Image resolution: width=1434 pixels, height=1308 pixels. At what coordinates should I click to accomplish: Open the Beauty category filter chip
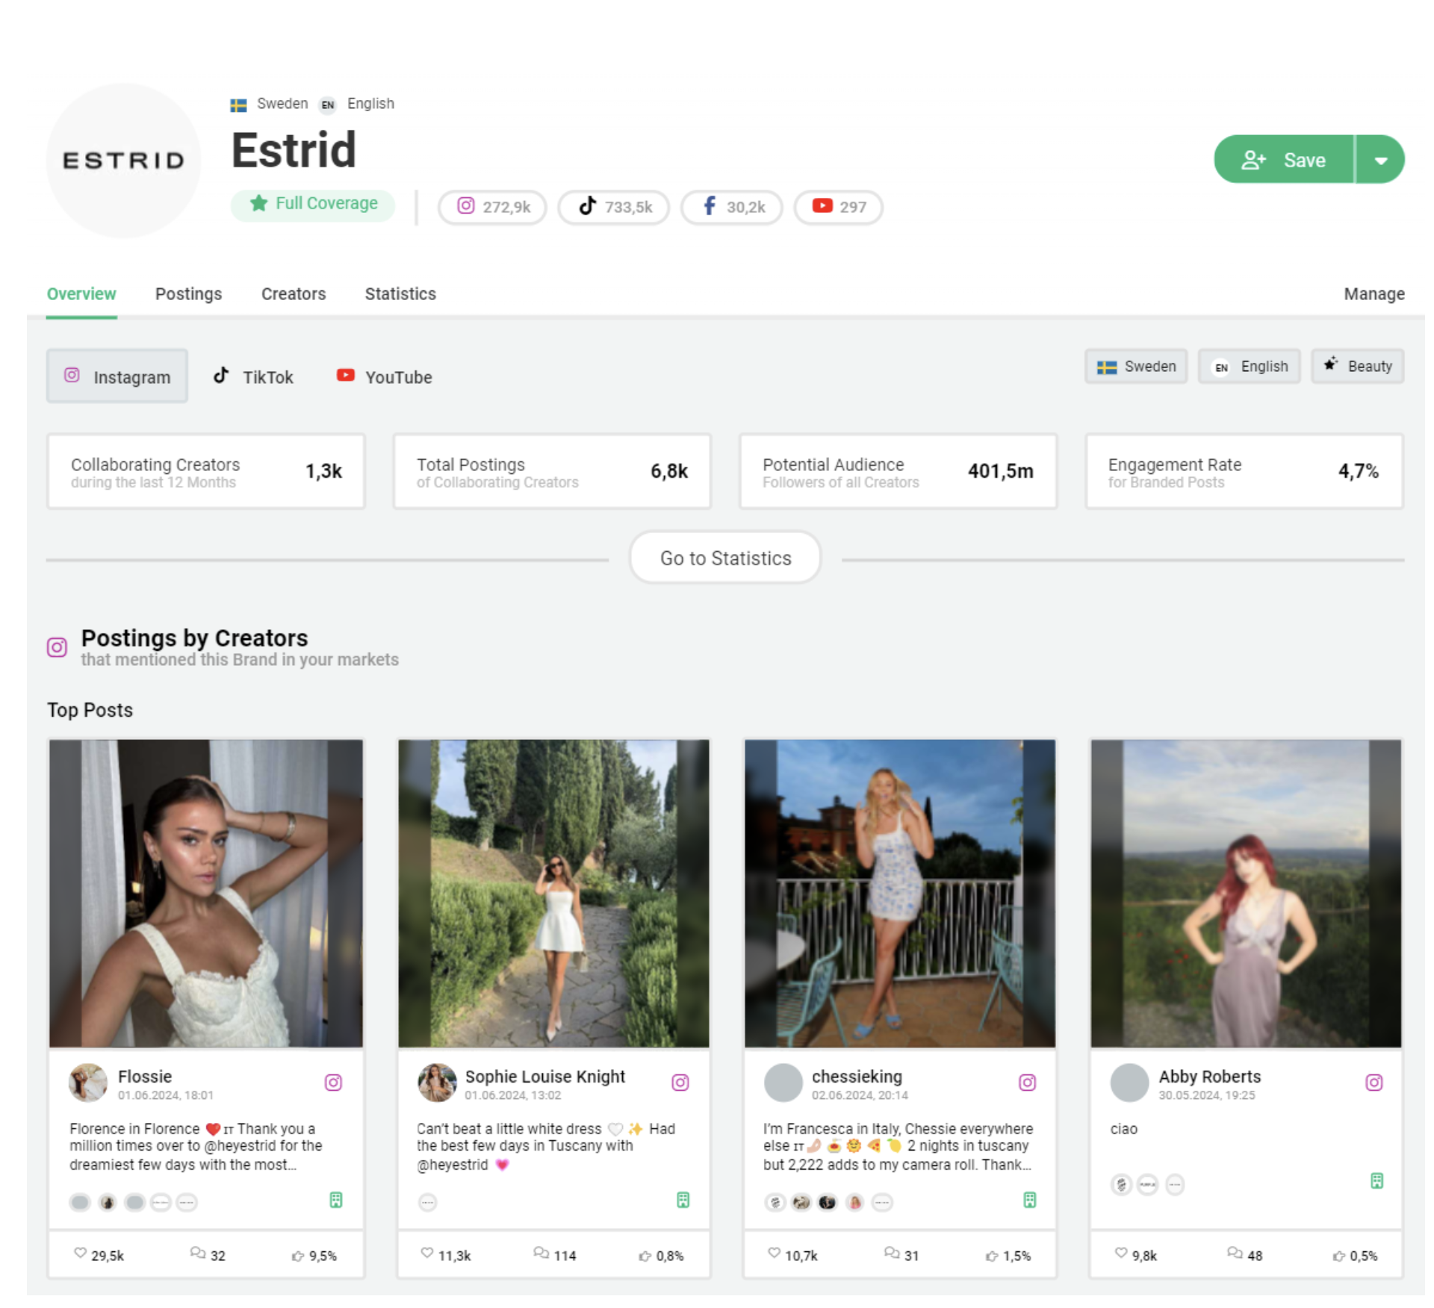1358,367
